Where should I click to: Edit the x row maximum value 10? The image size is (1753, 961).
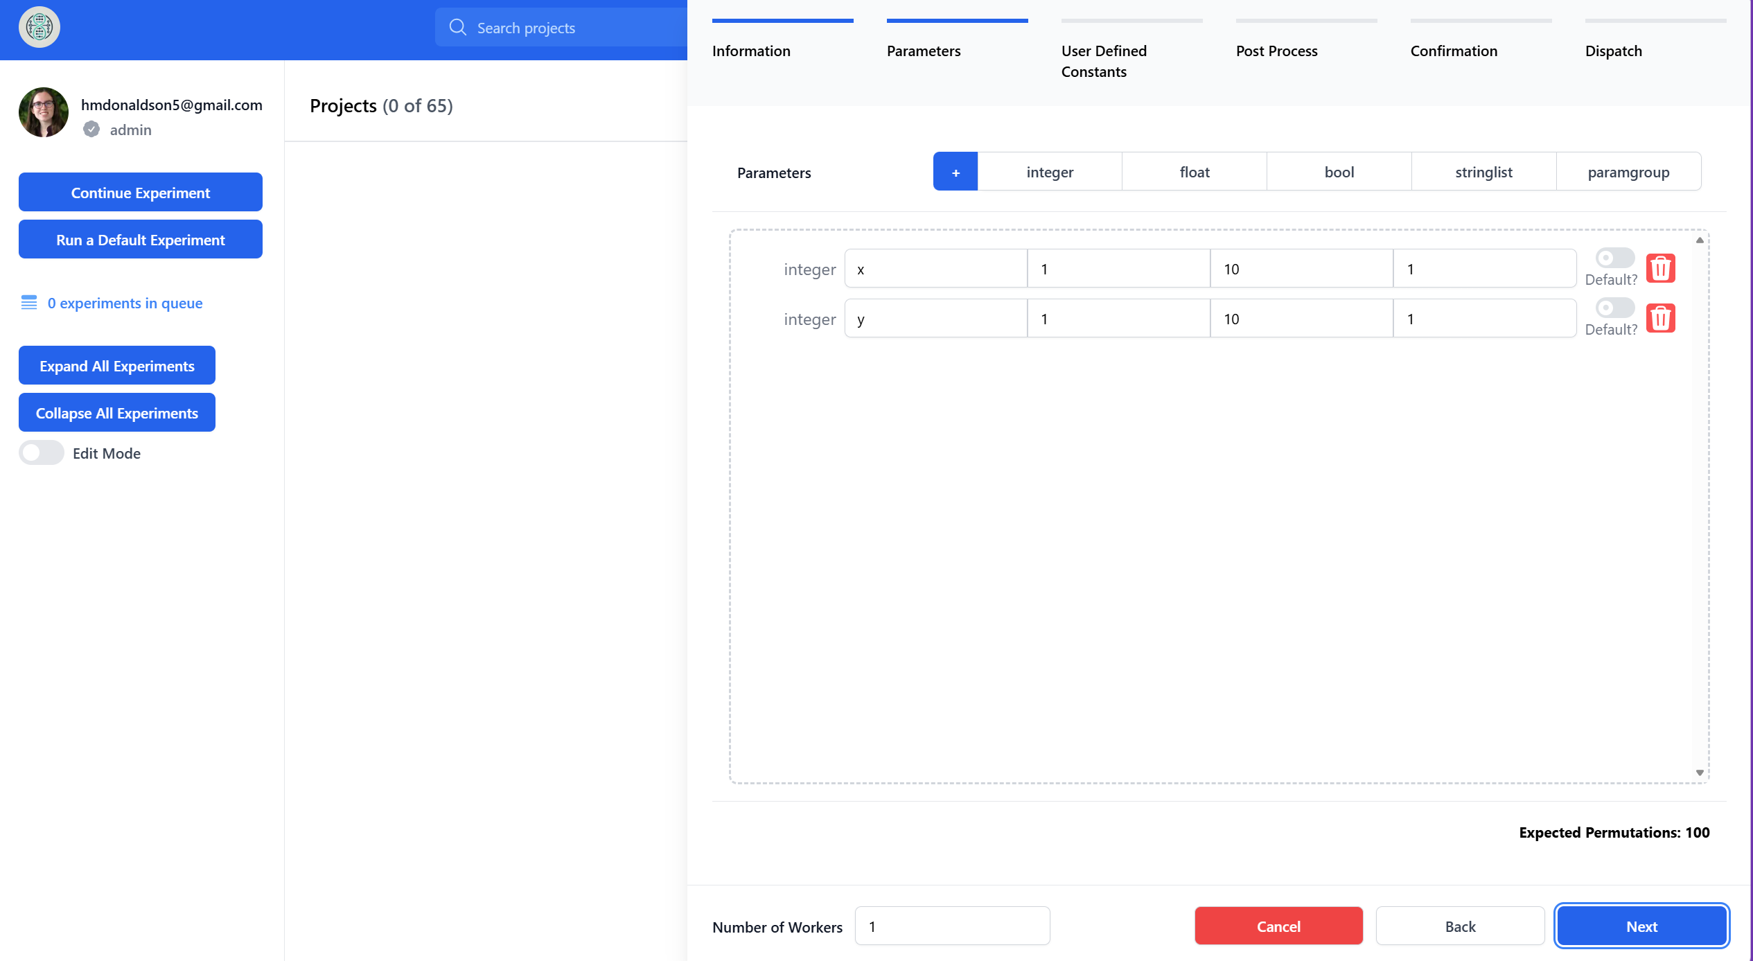1301,268
